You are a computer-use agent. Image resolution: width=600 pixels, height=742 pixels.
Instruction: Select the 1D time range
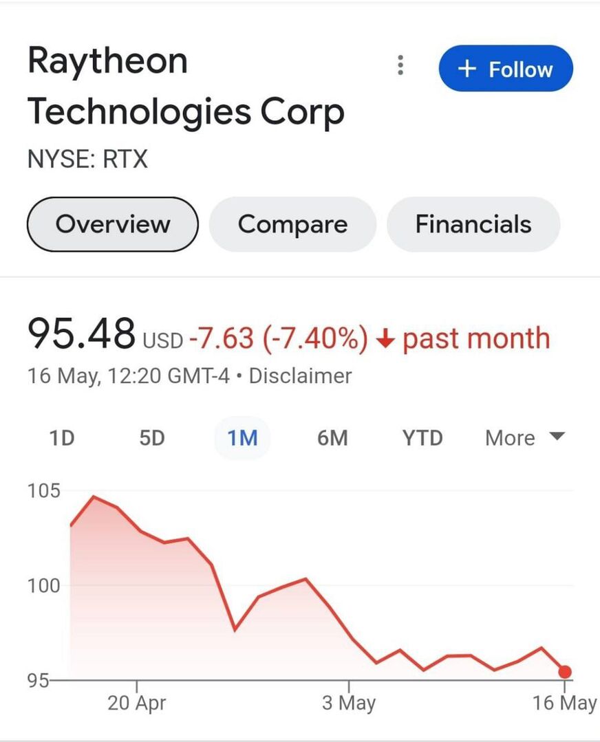click(62, 438)
